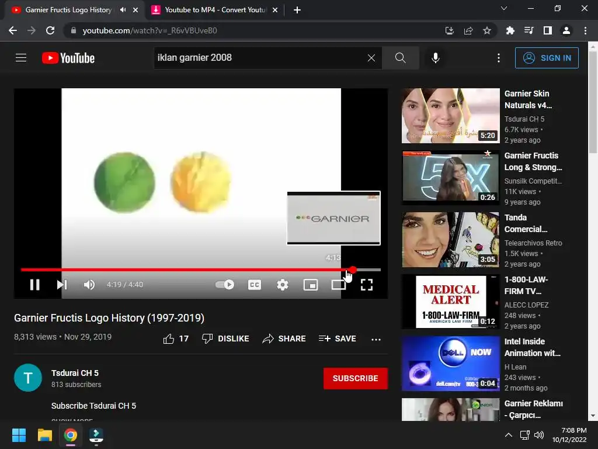598x449 pixels.
Task: Select the Garnier Fructis Logo History tab
Action: point(69,10)
